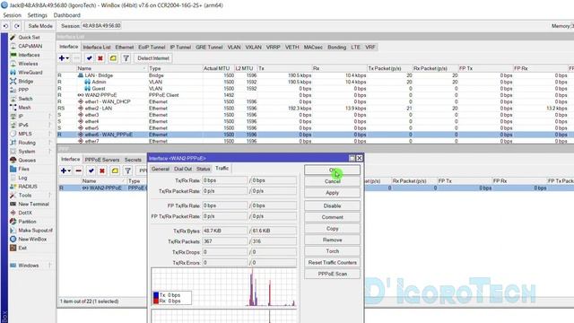
Task: Open Wireless sidebar entry
Action: 28,64
